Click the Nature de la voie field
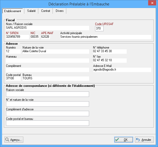The image size is (158, 147). click(55, 51)
